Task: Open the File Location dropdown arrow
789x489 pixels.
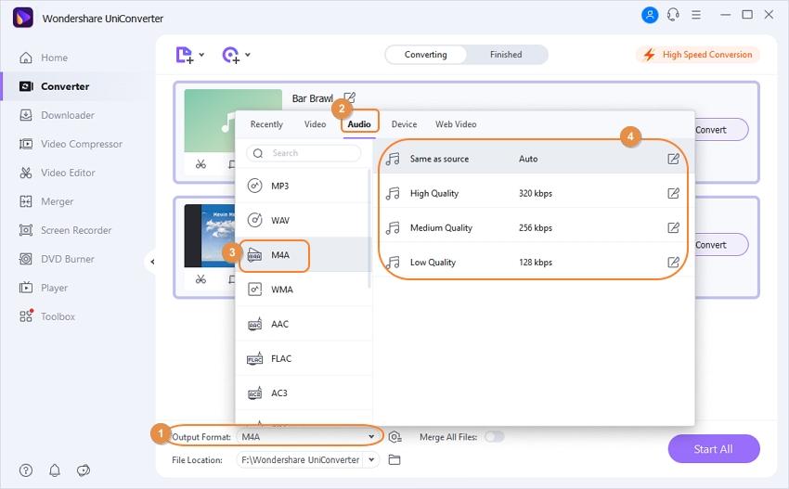Action: pyautogui.click(x=371, y=459)
